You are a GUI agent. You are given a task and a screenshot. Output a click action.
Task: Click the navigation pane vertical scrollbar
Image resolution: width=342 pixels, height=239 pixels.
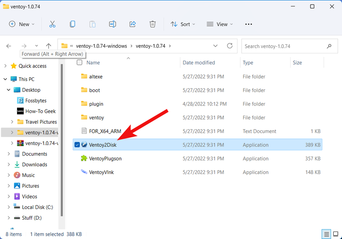click(x=62, y=140)
